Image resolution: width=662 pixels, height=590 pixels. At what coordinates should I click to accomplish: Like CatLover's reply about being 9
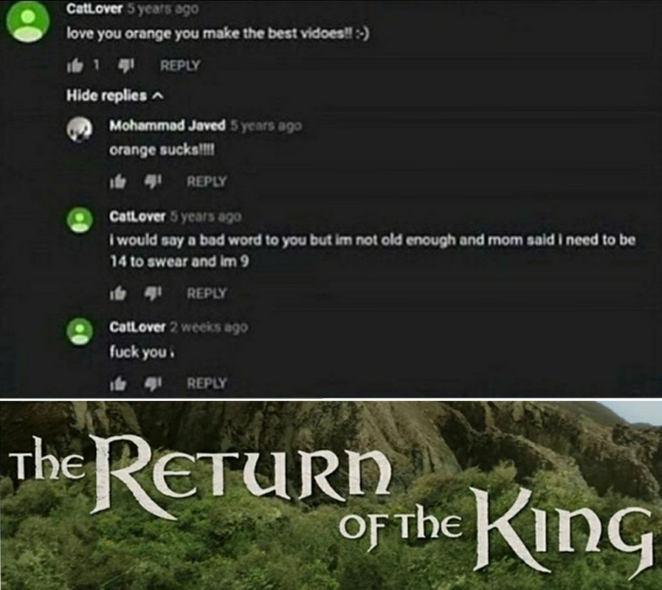tap(118, 293)
